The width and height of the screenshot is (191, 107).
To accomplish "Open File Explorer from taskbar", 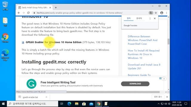I will pyautogui.click(x=77, y=104).
